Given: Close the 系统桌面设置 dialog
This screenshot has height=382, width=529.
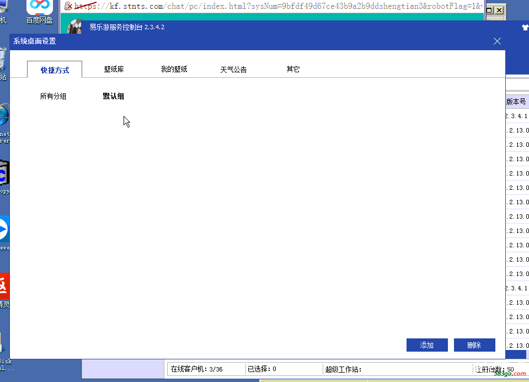Looking at the screenshot, I should (497, 41).
